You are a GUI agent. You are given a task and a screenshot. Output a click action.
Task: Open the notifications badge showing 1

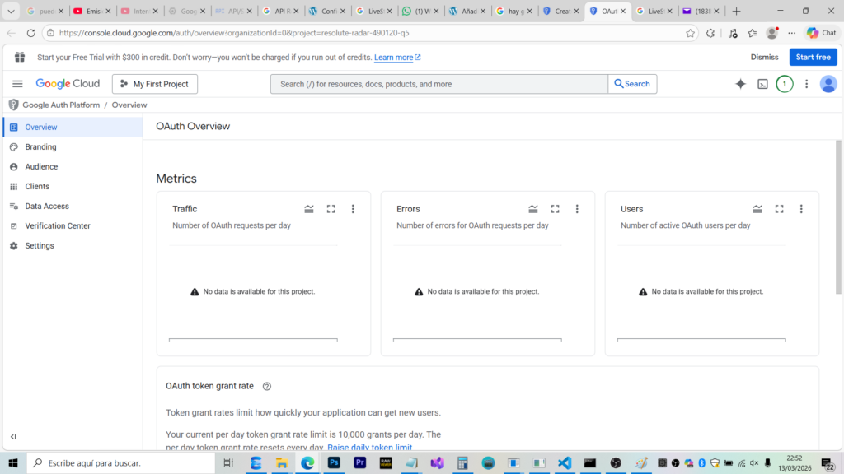pos(784,84)
